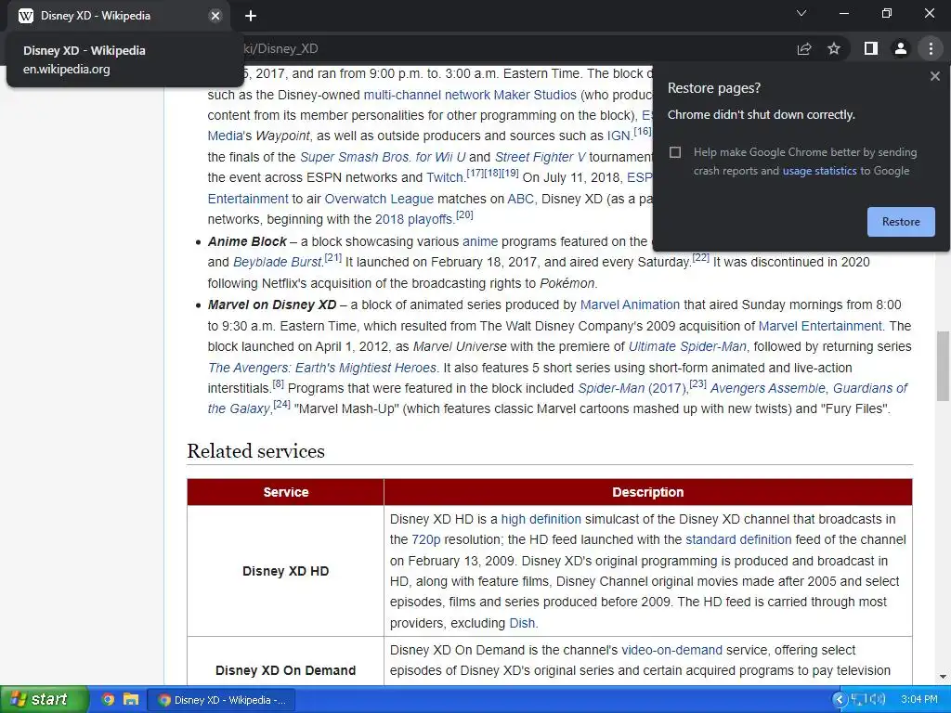This screenshot has width=951, height=713.
Task: Click the Service table header
Action: pyautogui.click(x=286, y=492)
